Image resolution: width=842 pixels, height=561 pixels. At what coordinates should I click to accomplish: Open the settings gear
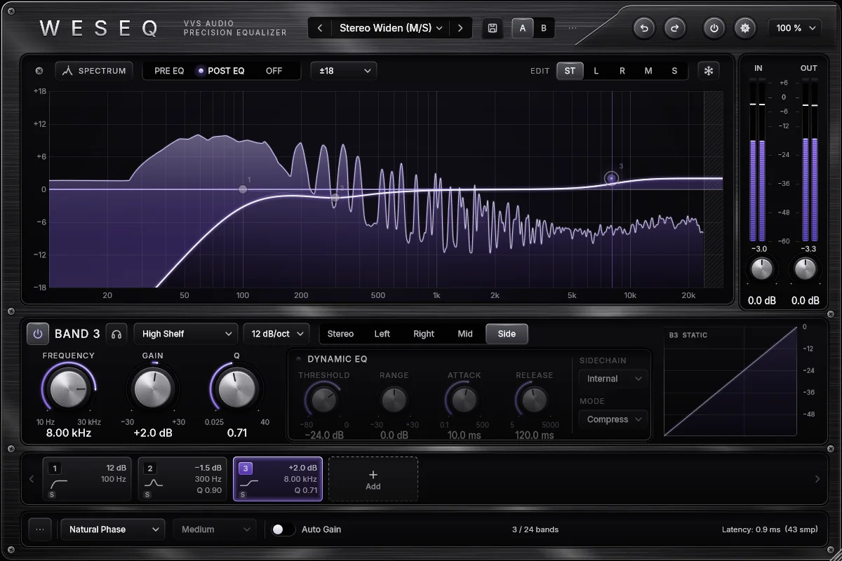tap(745, 28)
